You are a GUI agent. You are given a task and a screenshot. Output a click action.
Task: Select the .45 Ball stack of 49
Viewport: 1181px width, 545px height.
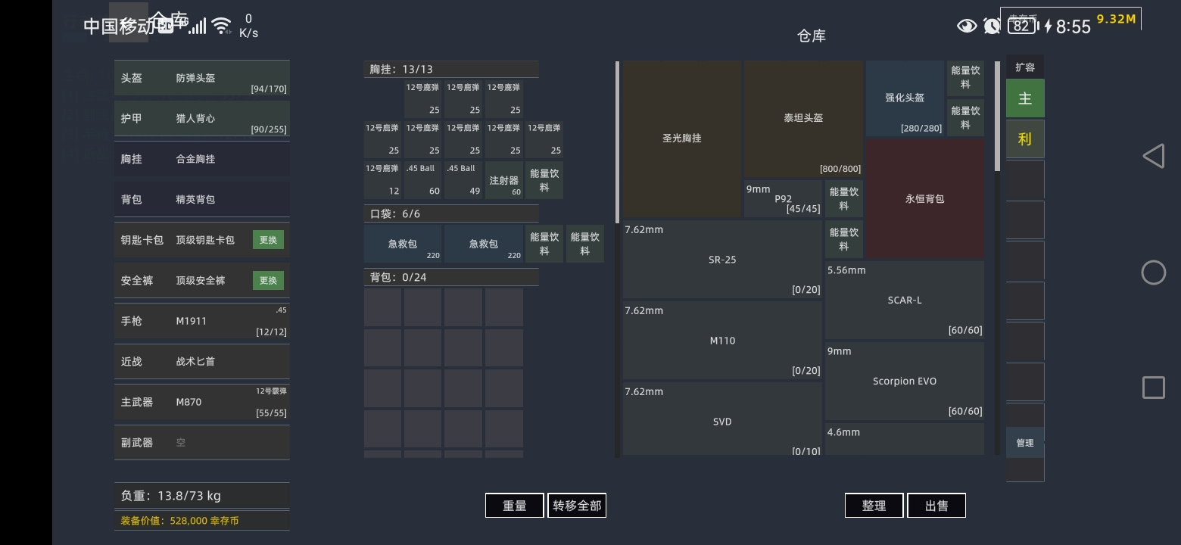463,180
